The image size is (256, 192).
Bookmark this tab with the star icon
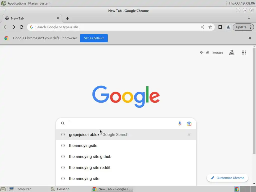[x=210, y=27]
